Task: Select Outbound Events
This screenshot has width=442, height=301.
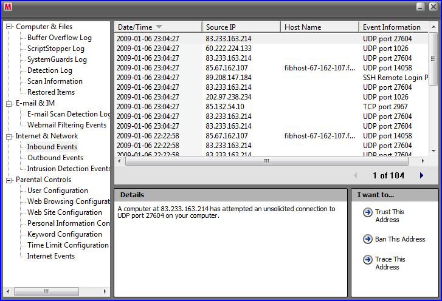Action: click(55, 158)
